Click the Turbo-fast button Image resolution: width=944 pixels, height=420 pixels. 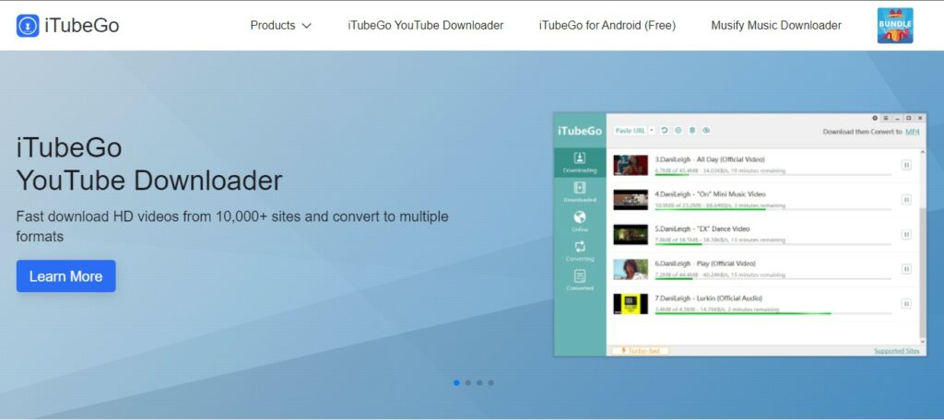640,350
